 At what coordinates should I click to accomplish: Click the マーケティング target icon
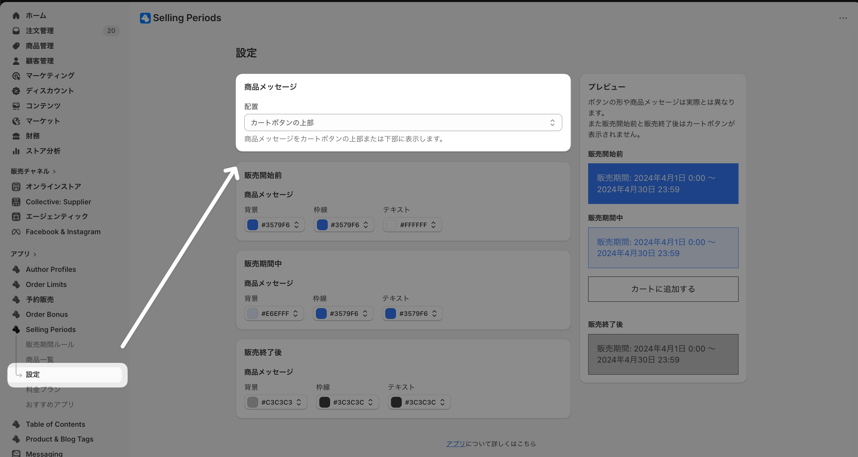[x=16, y=76]
